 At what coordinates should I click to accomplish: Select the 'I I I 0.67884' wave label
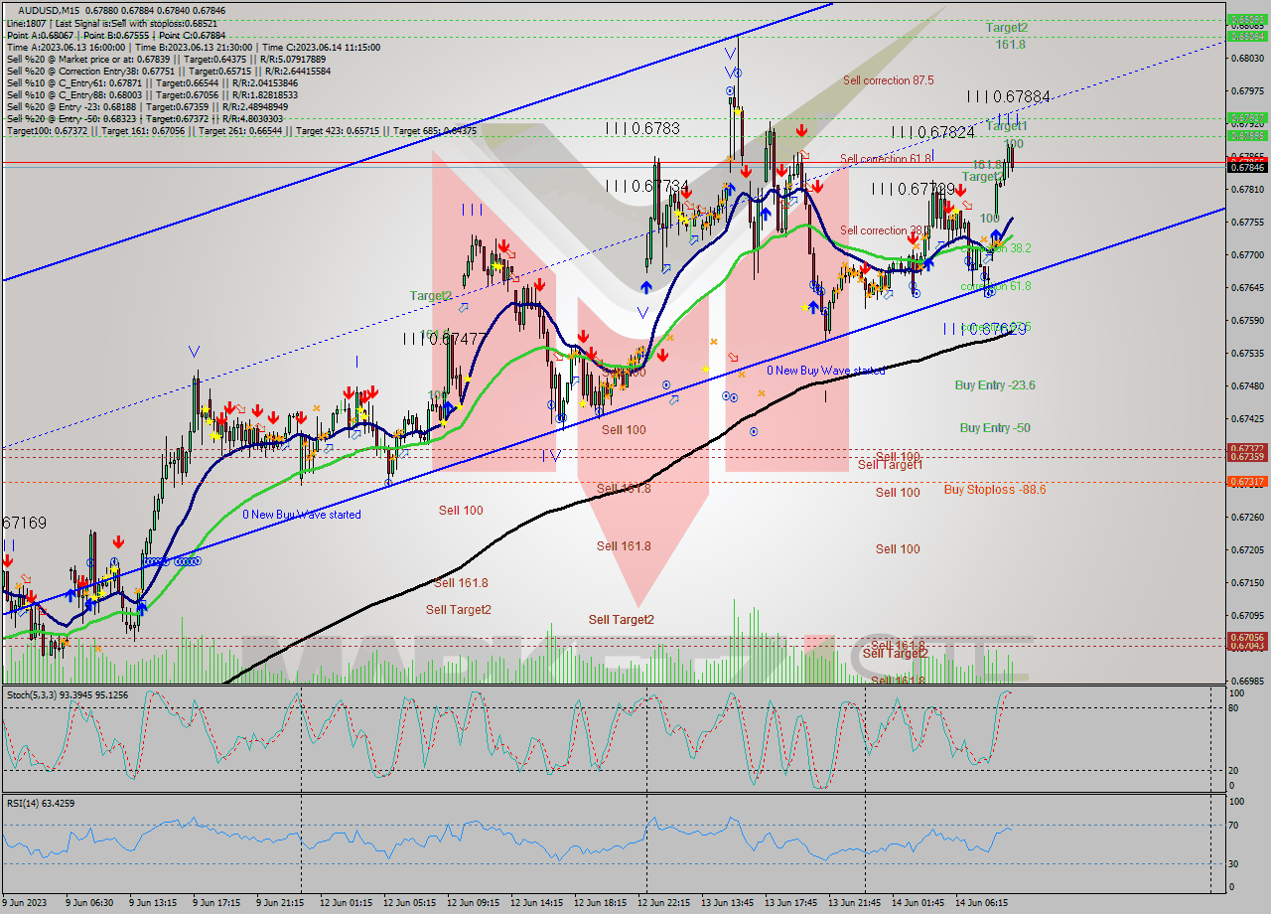(x=1008, y=97)
